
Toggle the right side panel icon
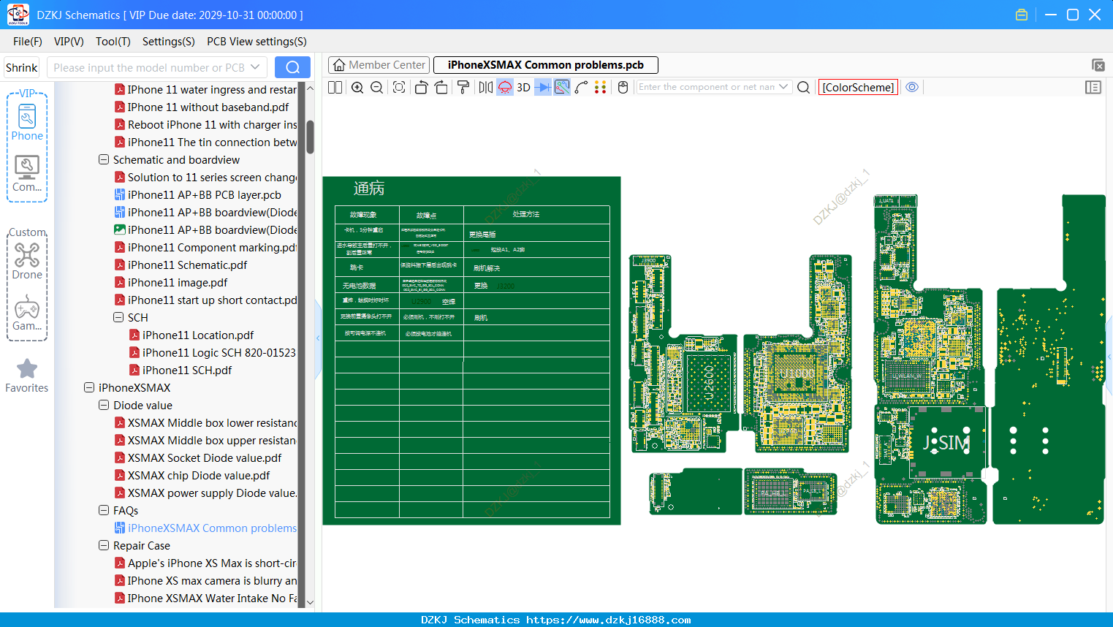[x=1093, y=87]
